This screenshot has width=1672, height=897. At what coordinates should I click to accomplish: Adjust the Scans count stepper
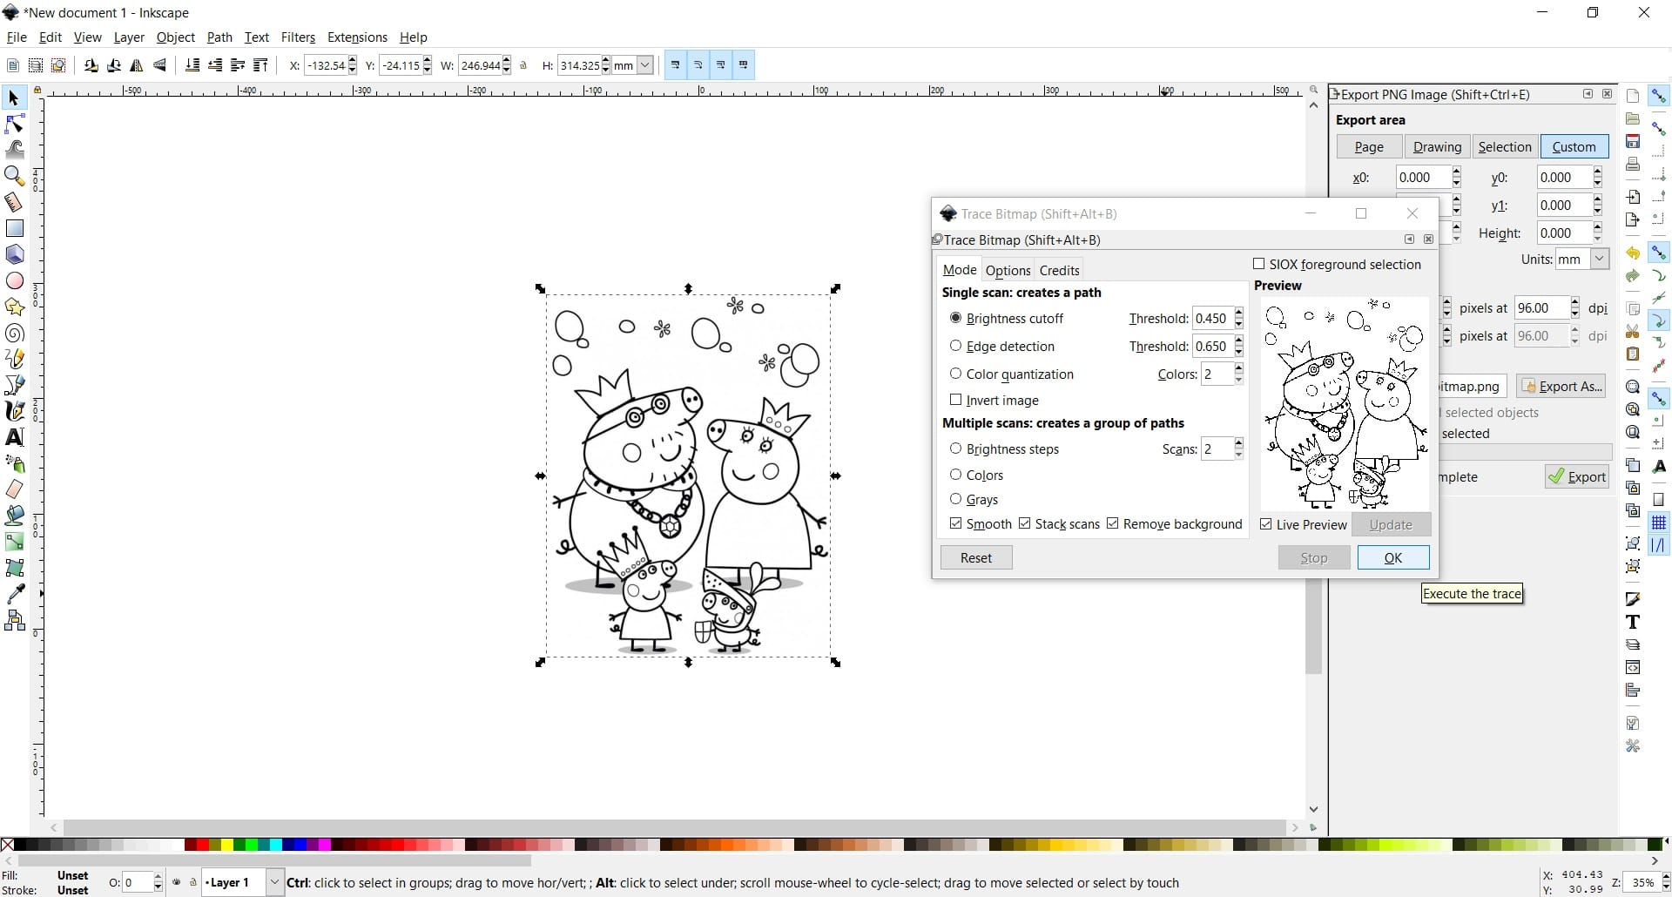coord(1239,448)
